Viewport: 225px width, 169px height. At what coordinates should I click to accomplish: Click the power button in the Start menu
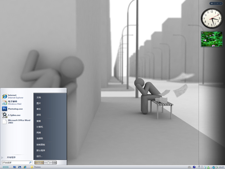point(39,162)
